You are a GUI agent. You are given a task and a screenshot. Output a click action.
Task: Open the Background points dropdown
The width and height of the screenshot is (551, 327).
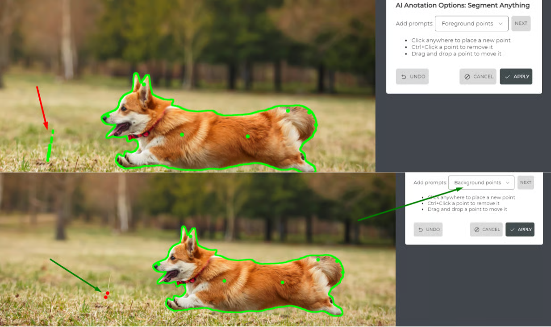[481, 182]
